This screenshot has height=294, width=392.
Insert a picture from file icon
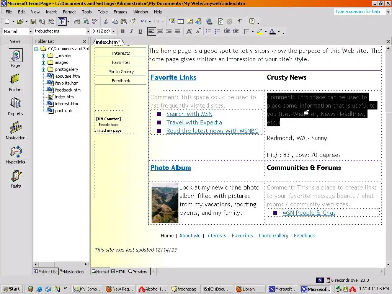coord(189,21)
